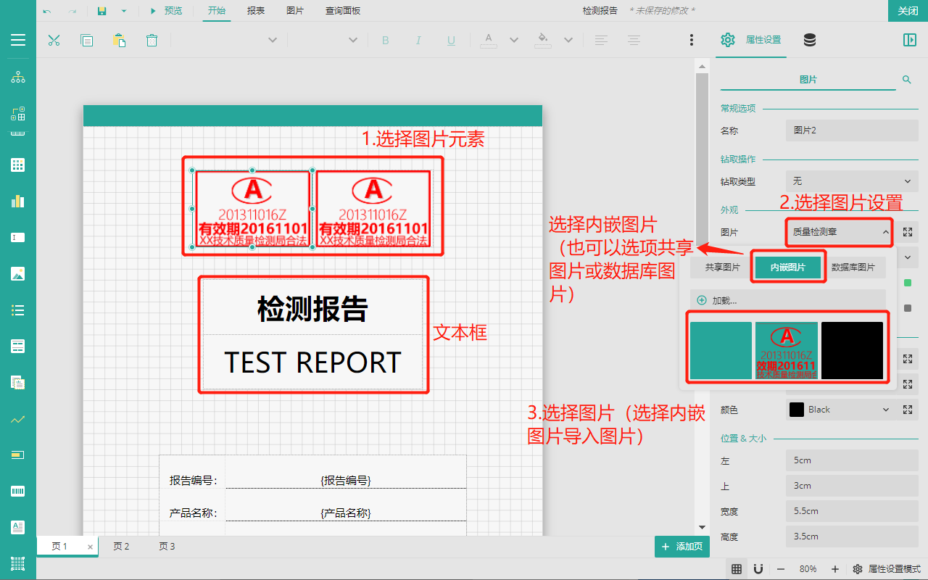The height and width of the screenshot is (580, 928).
Task: Select the bar chart tool in the sidebar
Action: [18, 201]
